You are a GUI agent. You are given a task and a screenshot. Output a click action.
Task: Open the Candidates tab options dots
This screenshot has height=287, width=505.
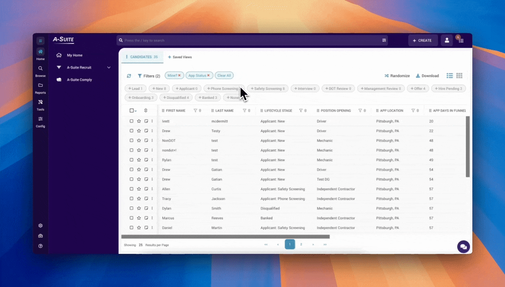click(x=127, y=57)
